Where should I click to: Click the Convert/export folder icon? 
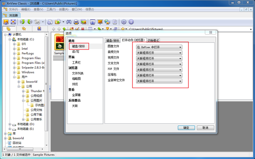(x=58, y=22)
